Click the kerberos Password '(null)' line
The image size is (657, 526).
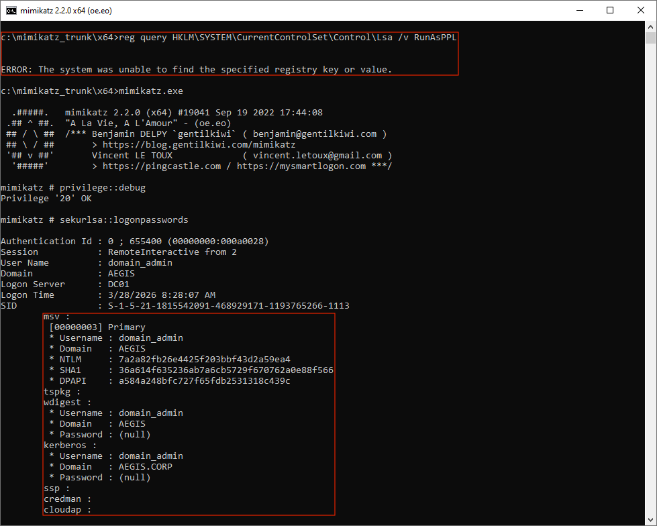pyautogui.click(x=100, y=478)
